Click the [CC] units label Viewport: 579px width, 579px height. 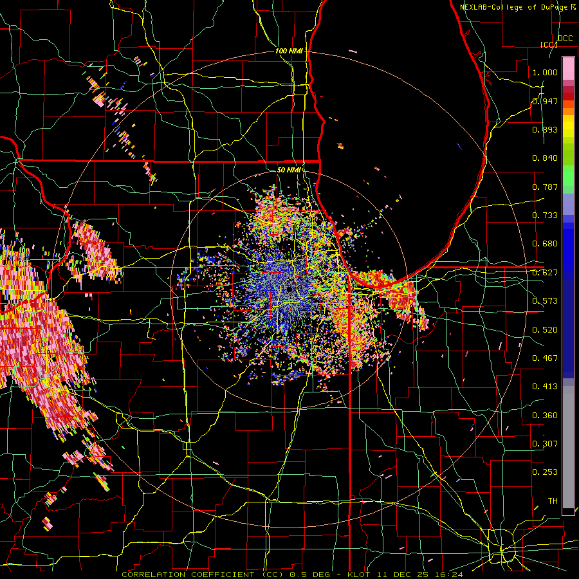549,44
